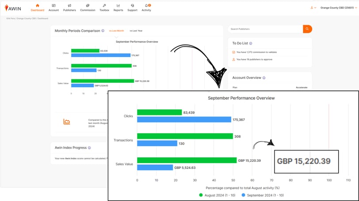Click the blue Sales Value bar GBP 5,524.63
The width and height of the screenshot is (359, 201).
click(x=155, y=167)
